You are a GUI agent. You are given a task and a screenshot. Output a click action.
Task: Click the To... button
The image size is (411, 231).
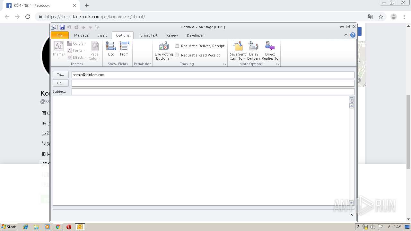(61, 75)
